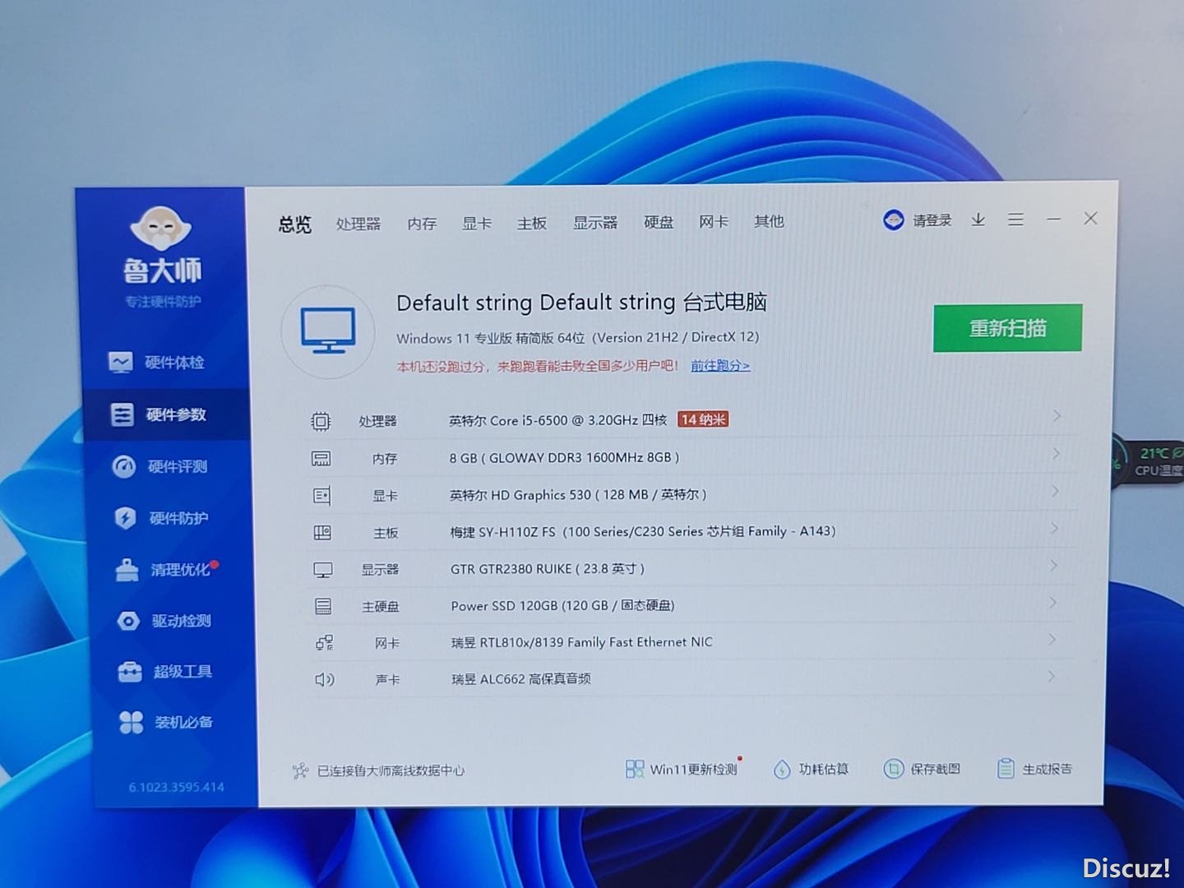1184x888 pixels.
Task: Click Power SSD 120GB disk text
Action: [562, 606]
